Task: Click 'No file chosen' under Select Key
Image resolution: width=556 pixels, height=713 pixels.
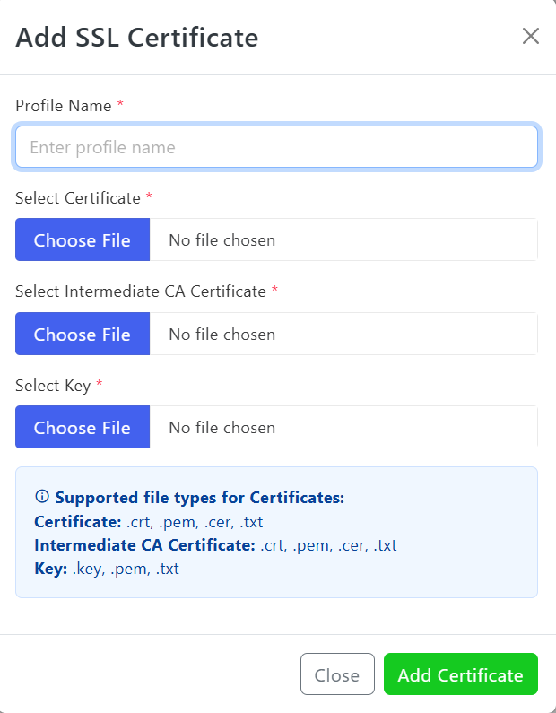Action: pyautogui.click(x=222, y=428)
